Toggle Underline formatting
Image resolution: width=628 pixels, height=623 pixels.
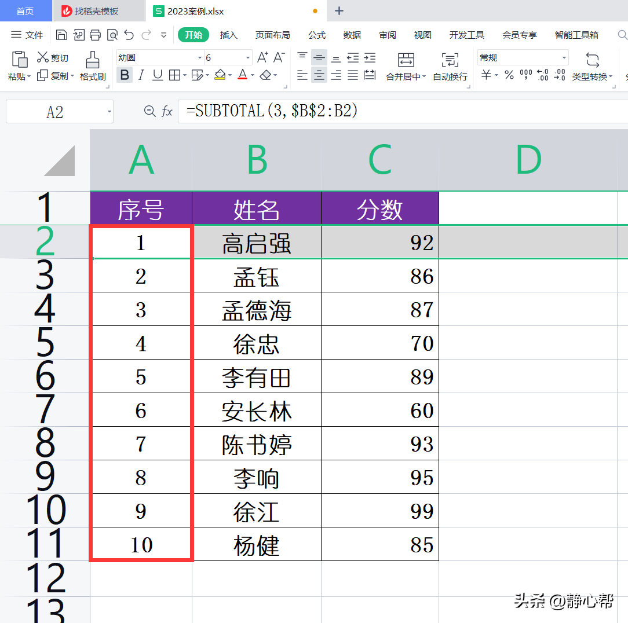[x=158, y=75]
